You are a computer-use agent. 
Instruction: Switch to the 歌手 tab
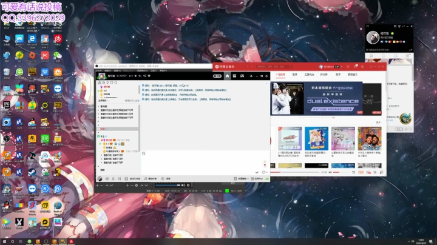[x=338, y=75]
